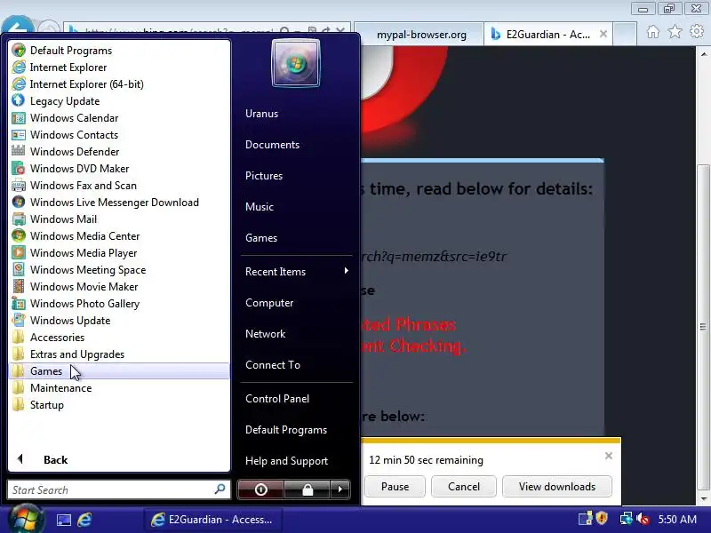
Task: Expand the Accessories folder
Action: pyautogui.click(x=119, y=338)
